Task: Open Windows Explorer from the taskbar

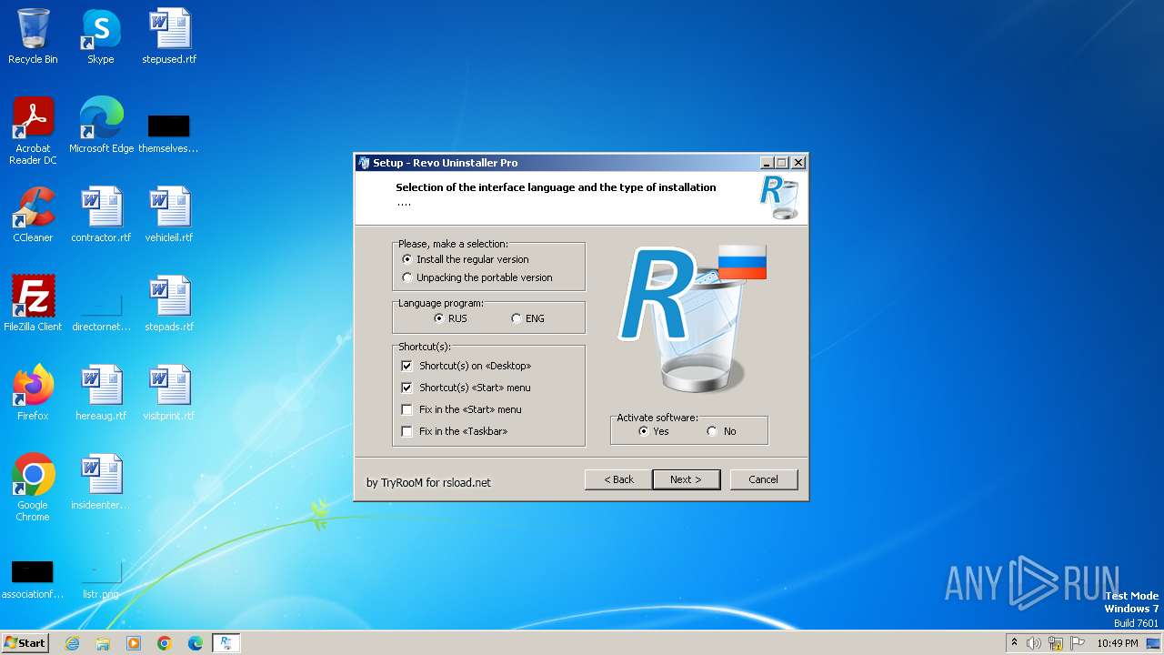Action: pyautogui.click(x=103, y=643)
